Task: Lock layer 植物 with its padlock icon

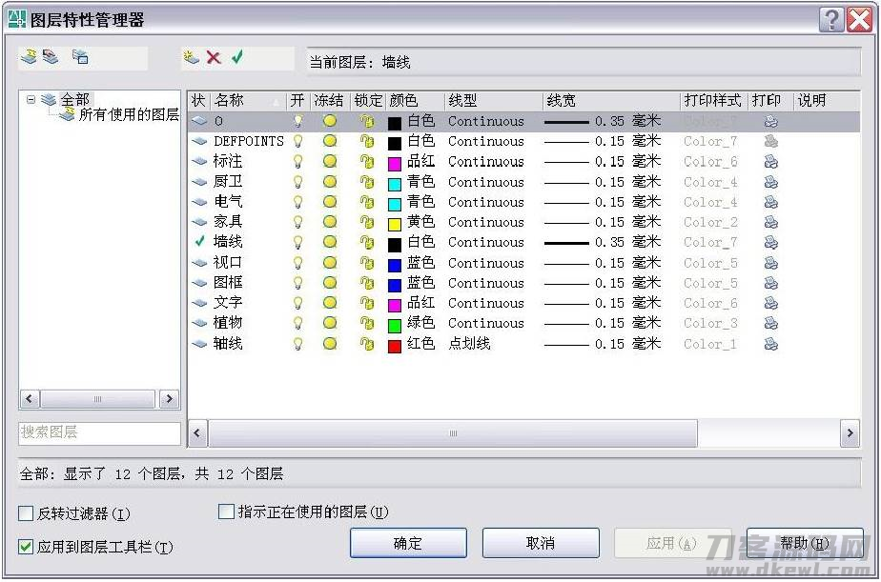Action: point(367,323)
